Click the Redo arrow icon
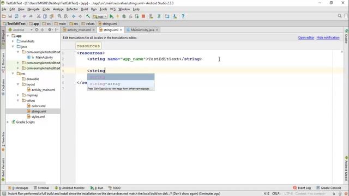The height and width of the screenshot is (196, 349). coord(31,16)
